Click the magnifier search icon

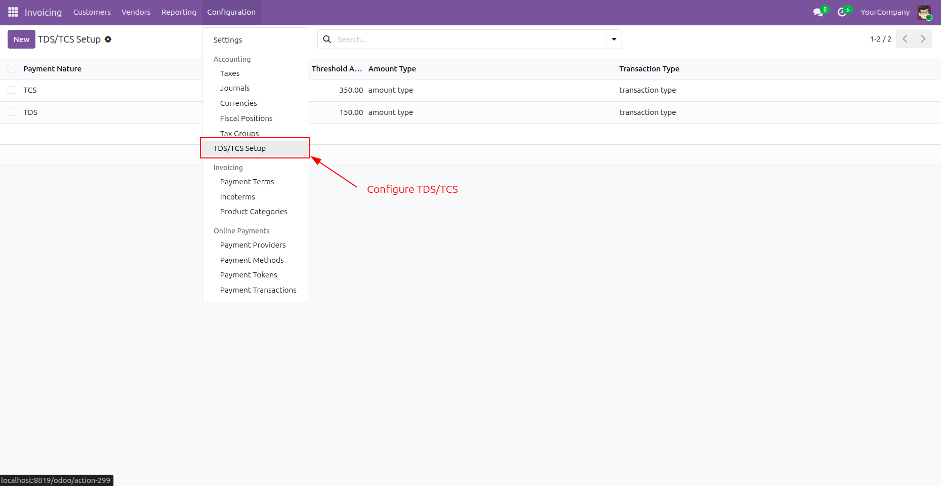point(327,39)
